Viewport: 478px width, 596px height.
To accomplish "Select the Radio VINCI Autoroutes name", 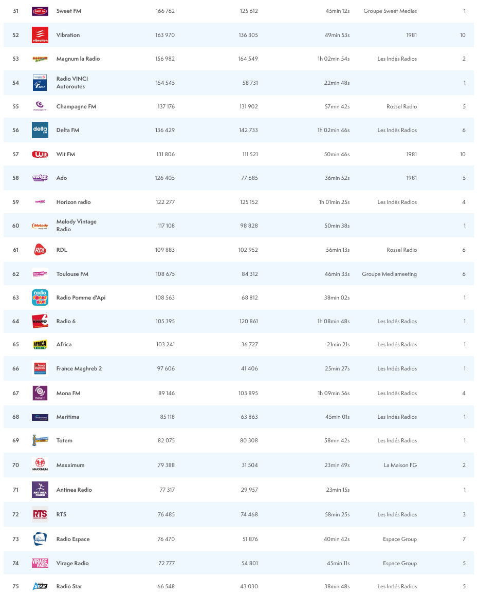I will pyautogui.click(x=72, y=82).
